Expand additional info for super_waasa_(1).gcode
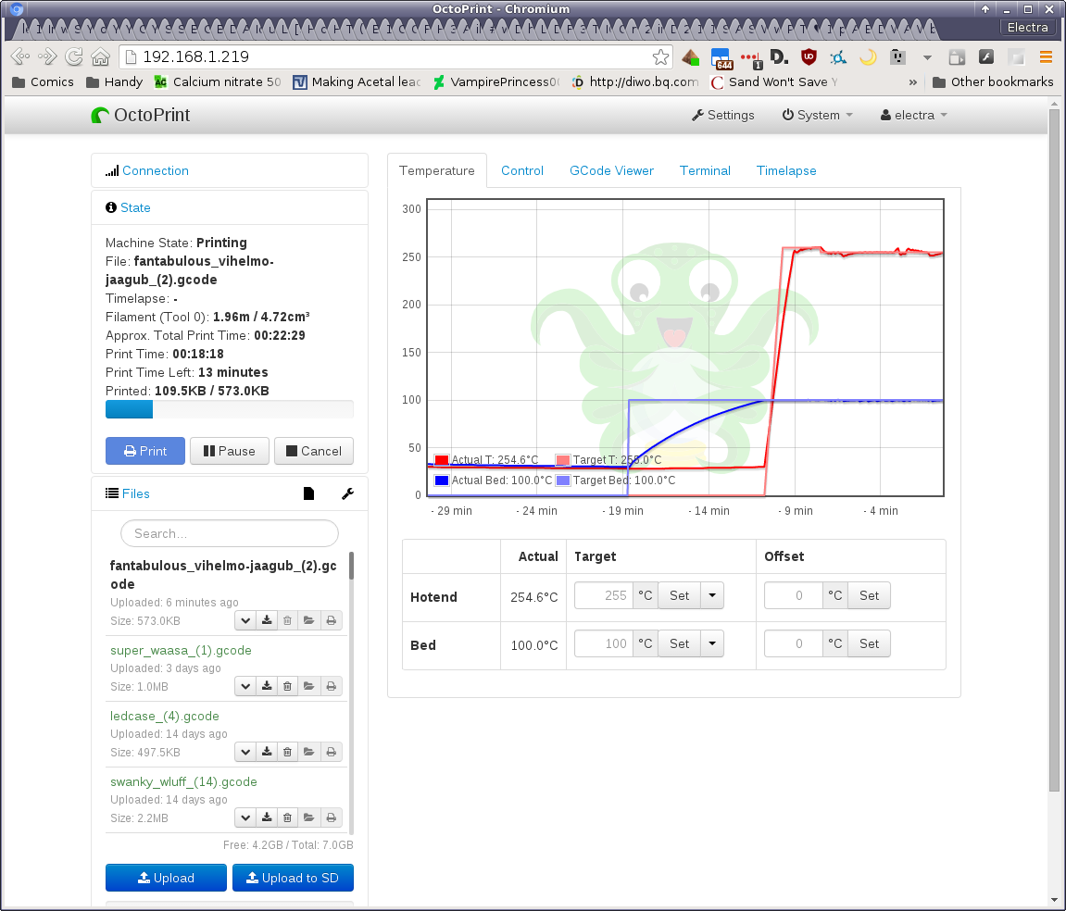The image size is (1066, 911). coord(245,686)
